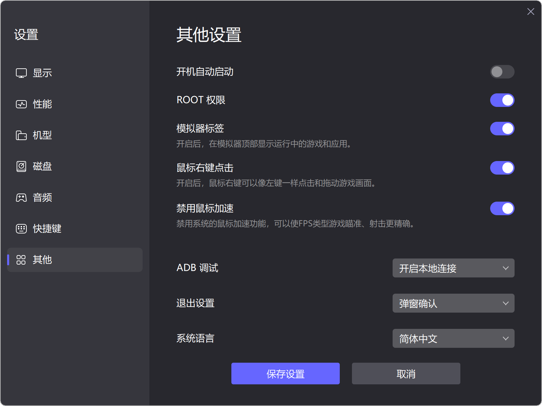542x406 pixels.
Task: Expand the 退出设置 dropdown showing 弹窗确认
Action: 453,303
